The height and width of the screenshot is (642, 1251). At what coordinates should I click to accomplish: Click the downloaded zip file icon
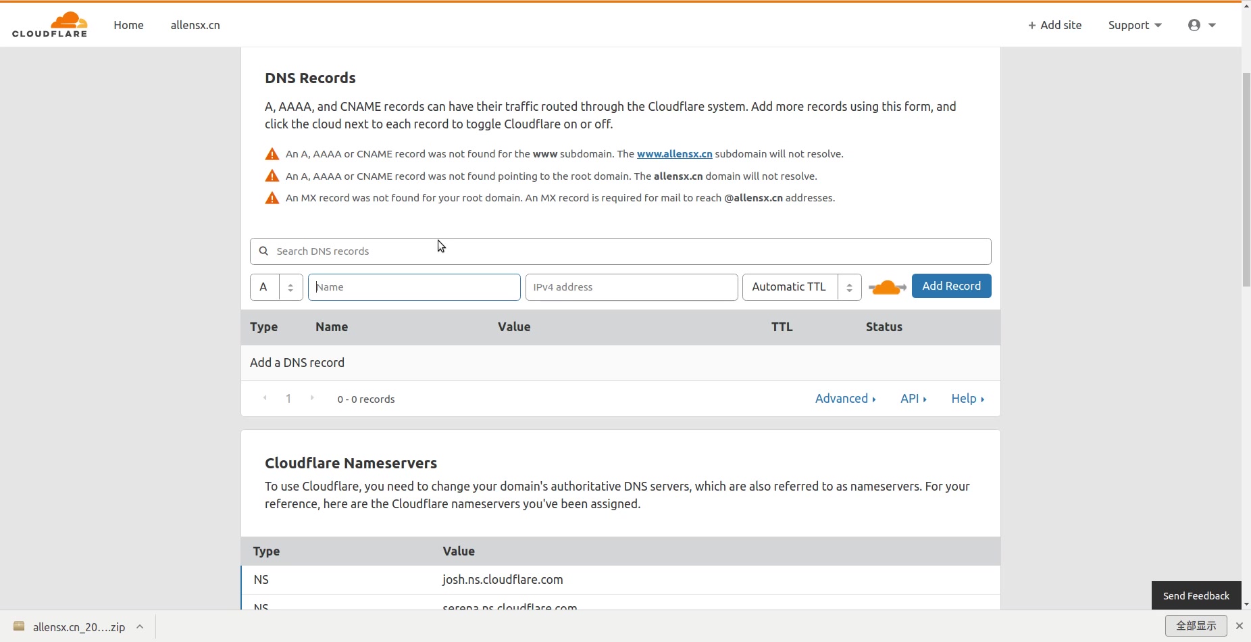pyautogui.click(x=19, y=626)
